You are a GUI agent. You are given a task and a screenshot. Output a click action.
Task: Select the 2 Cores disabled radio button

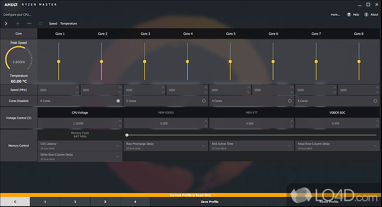point(204,101)
